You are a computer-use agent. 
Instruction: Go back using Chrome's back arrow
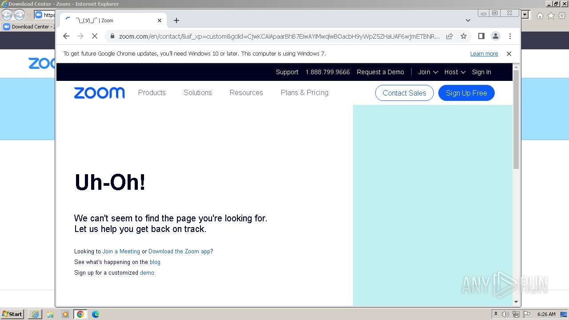pos(66,36)
